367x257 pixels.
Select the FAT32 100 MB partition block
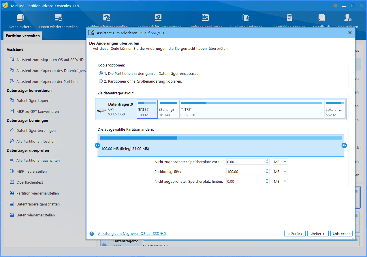(x=147, y=109)
